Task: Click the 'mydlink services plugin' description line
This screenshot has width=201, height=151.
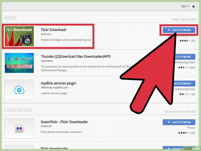Action: (x=54, y=93)
